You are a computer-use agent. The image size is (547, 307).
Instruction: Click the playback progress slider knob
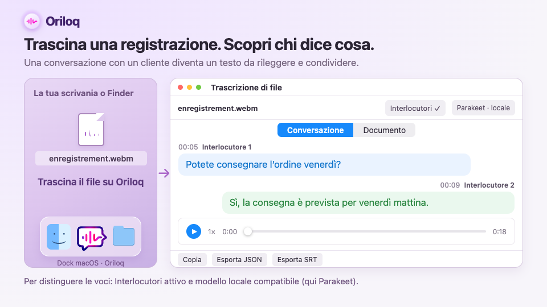tap(248, 231)
